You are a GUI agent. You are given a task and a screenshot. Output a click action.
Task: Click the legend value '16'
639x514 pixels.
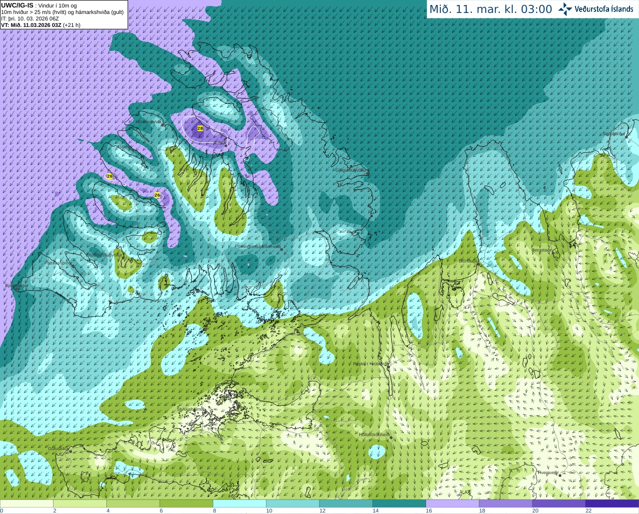[x=429, y=511]
